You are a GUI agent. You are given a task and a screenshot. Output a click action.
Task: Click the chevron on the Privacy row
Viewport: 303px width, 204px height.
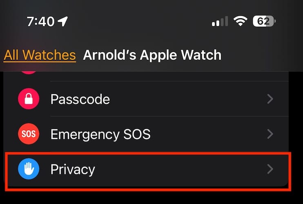pyautogui.click(x=270, y=169)
